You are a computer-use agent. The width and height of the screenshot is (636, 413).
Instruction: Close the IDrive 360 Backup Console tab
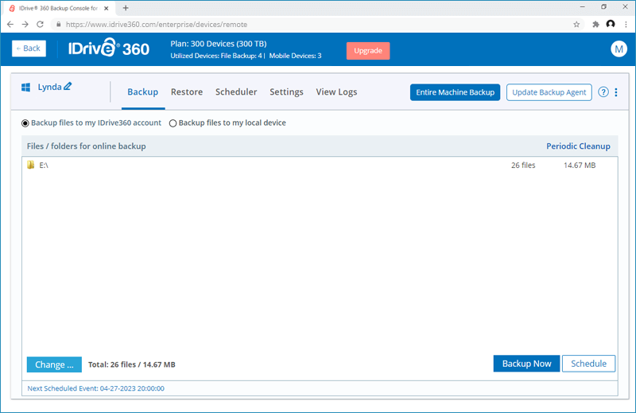107,8
